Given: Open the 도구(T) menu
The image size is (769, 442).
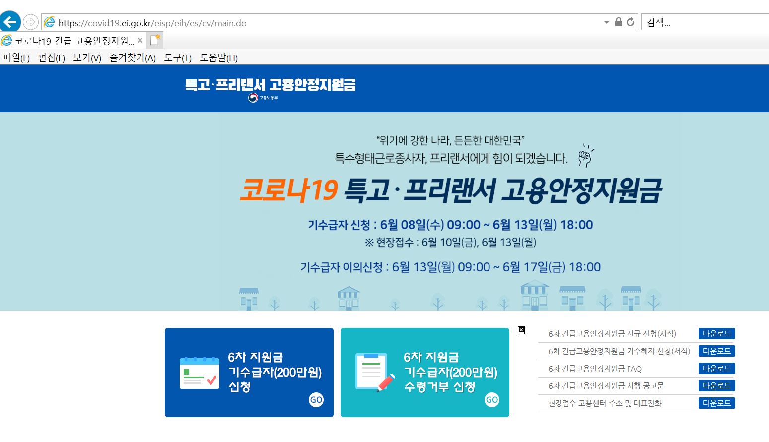Looking at the screenshot, I should tap(176, 58).
